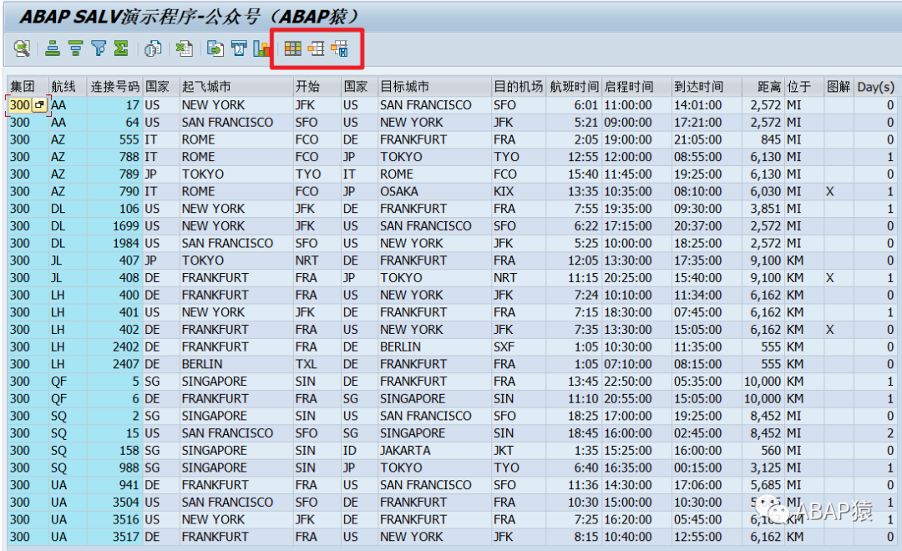The height and width of the screenshot is (551, 902).
Task: Click the Save Layout disk icon
Action: pos(339,48)
